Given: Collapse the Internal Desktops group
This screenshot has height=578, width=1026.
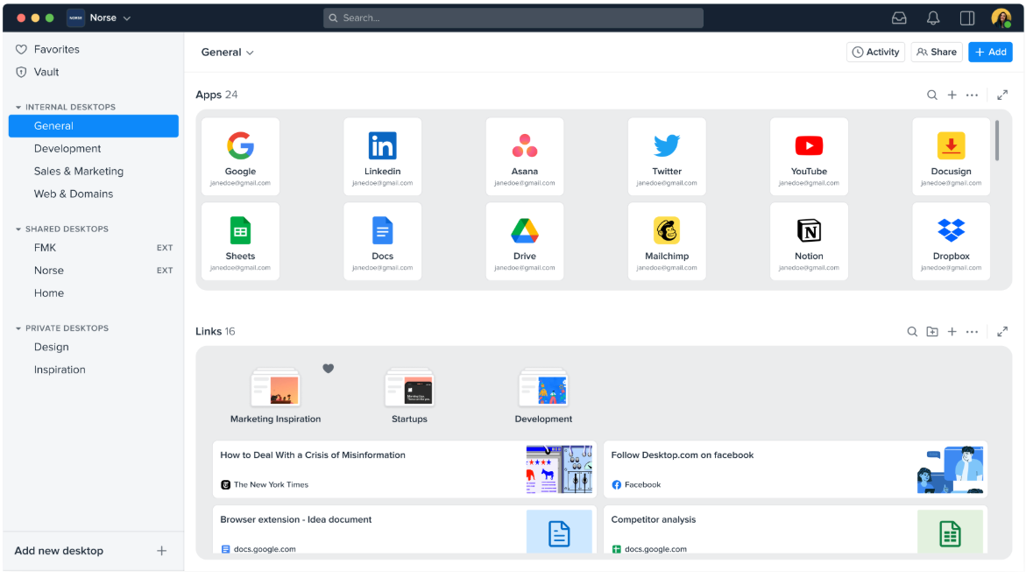Looking at the screenshot, I should 18,106.
